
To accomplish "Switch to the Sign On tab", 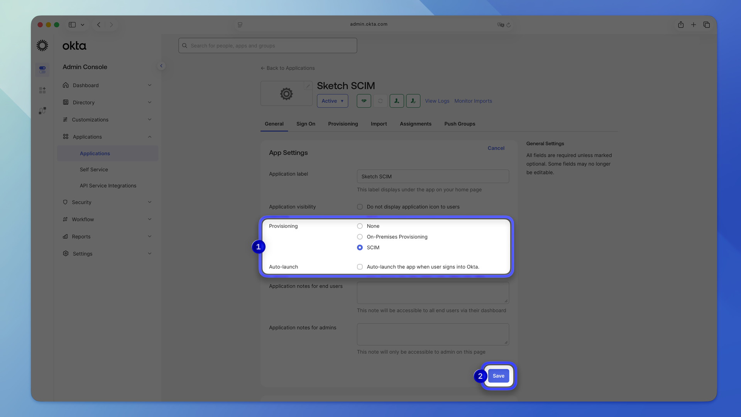I will click(306, 124).
